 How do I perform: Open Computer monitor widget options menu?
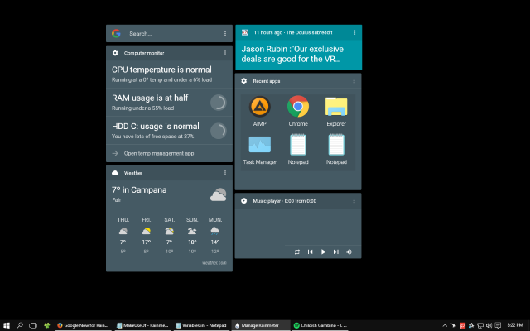[x=225, y=53]
